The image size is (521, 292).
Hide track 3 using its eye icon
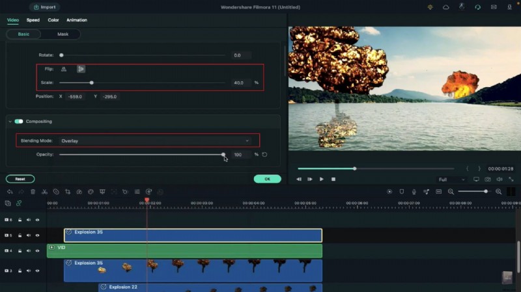click(x=38, y=271)
